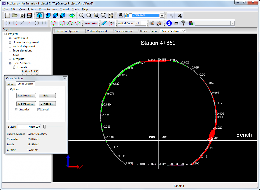The width and height of the screenshot is (260, 190).
Task: Click the open folder icon
Action: point(15,15)
